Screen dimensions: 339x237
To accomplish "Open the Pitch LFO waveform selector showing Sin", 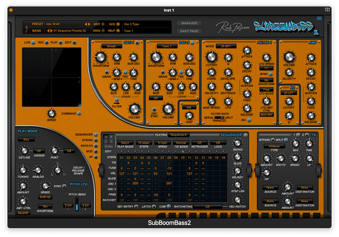I will click(x=46, y=207).
